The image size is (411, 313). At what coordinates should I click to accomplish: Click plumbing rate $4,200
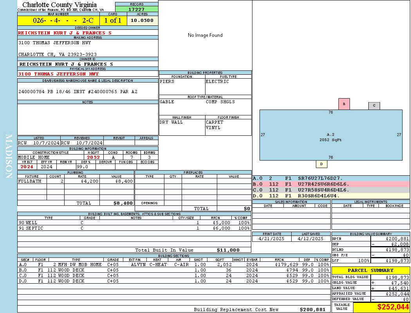click(x=90, y=181)
